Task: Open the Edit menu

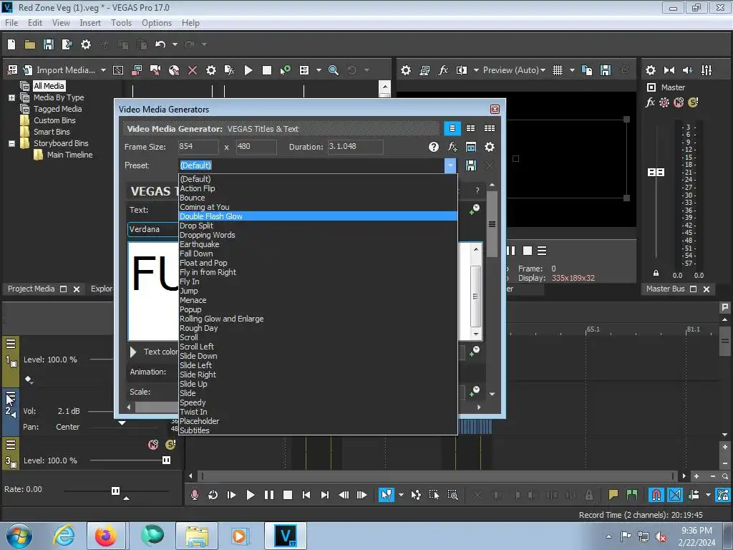Action: tap(34, 22)
